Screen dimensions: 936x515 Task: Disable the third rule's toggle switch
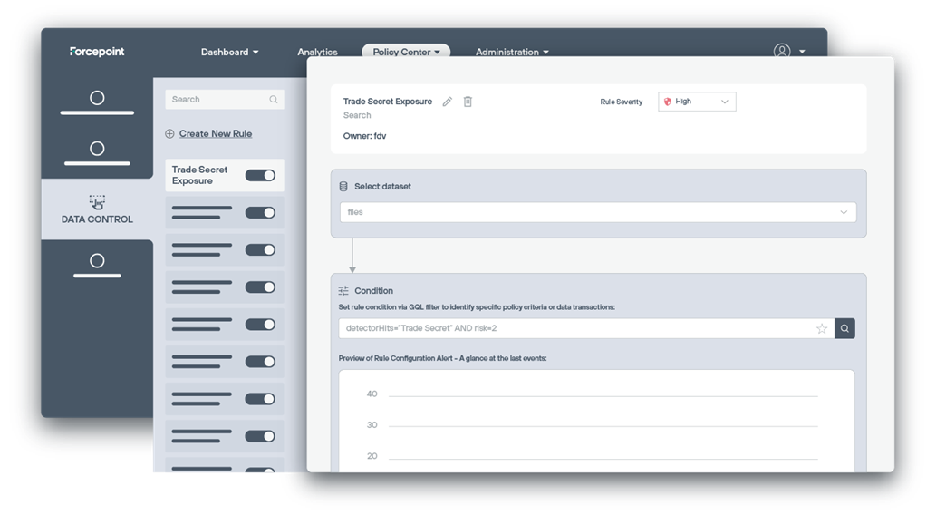pyautogui.click(x=260, y=249)
